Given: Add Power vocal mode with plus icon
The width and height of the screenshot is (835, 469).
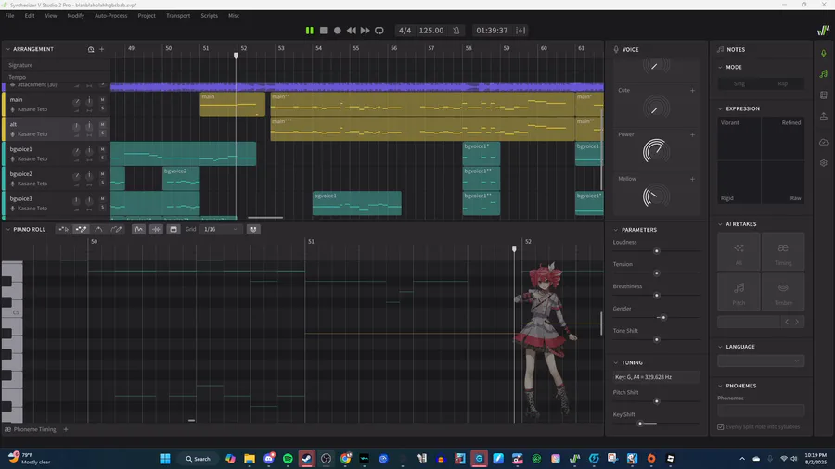Looking at the screenshot, I should click(692, 134).
